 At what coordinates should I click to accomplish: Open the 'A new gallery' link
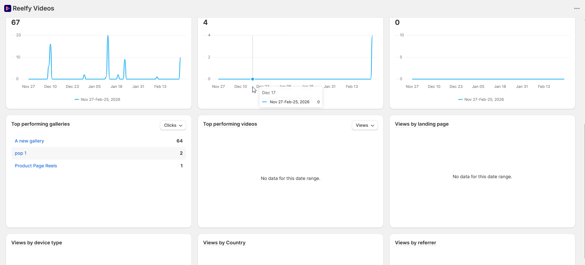click(x=30, y=141)
